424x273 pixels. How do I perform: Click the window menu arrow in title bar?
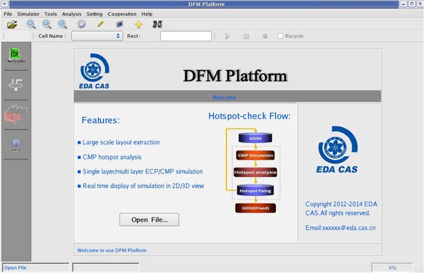[5, 4]
